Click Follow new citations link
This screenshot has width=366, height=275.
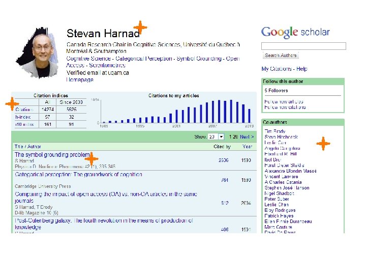tap(285, 107)
